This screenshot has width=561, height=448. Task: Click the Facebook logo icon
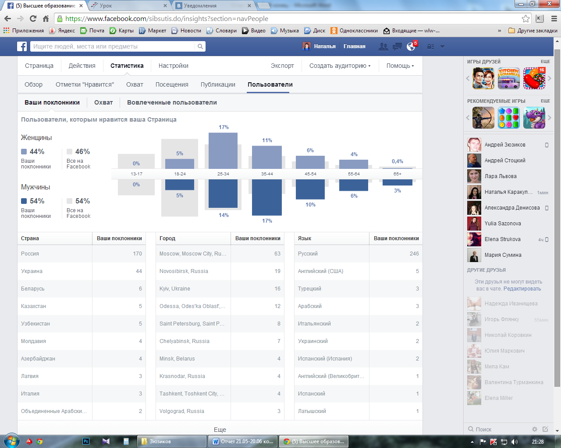pos(22,46)
